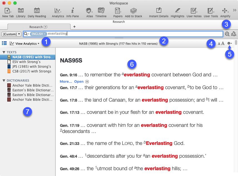Expand the View Analytics menu
This screenshot has height=176, width=238.
(24, 44)
